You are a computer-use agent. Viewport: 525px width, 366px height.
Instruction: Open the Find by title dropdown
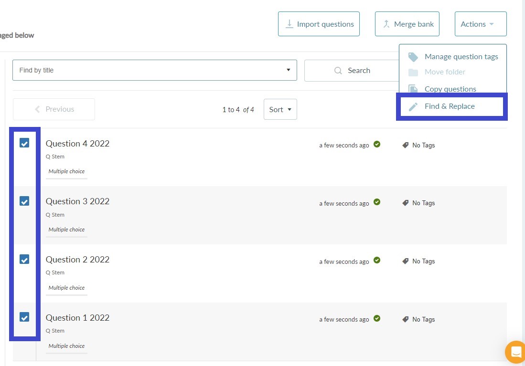pos(155,70)
